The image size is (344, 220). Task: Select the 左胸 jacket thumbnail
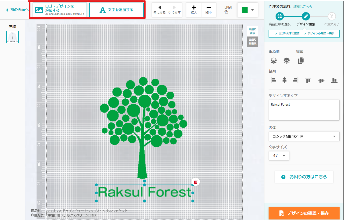tap(12, 37)
